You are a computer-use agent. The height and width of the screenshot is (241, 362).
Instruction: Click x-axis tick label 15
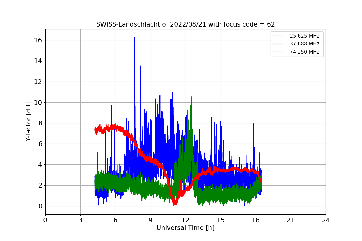221,220
